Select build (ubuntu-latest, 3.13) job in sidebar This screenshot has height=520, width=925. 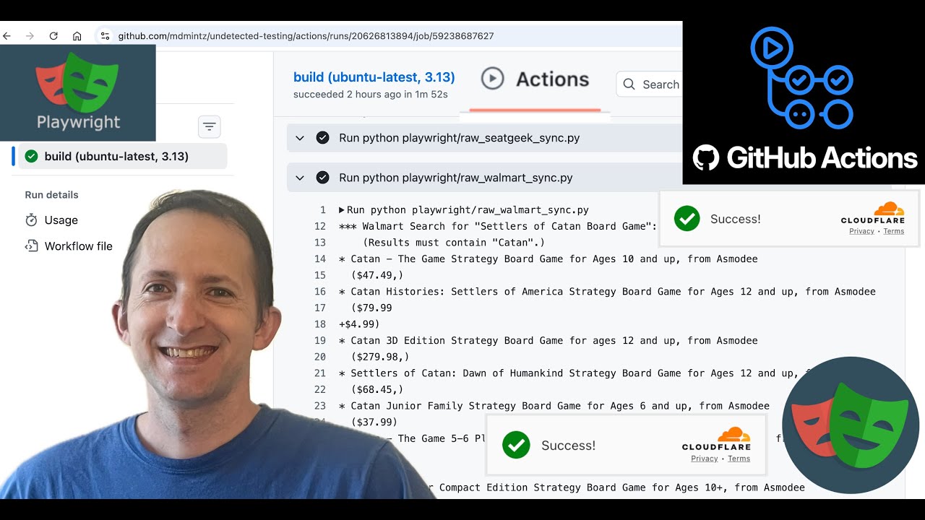[x=123, y=156]
